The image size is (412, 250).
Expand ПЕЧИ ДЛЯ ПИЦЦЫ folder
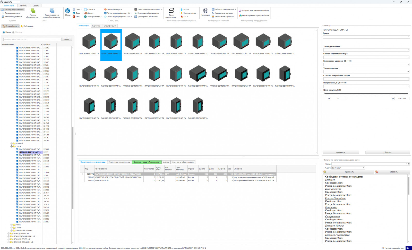click(8, 234)
